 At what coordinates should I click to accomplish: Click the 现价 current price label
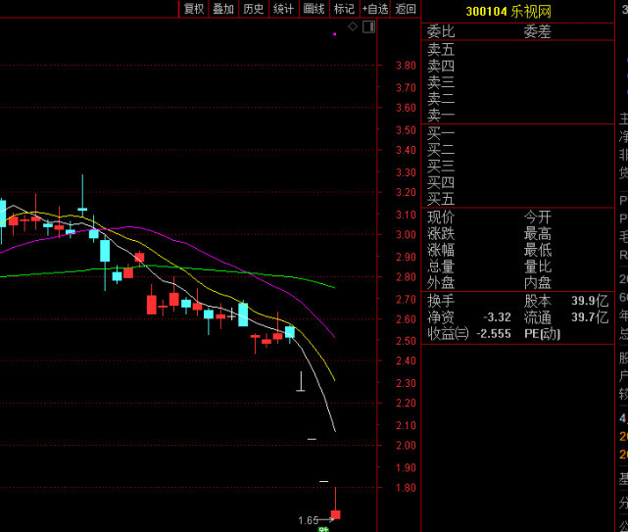click(441, 218)
